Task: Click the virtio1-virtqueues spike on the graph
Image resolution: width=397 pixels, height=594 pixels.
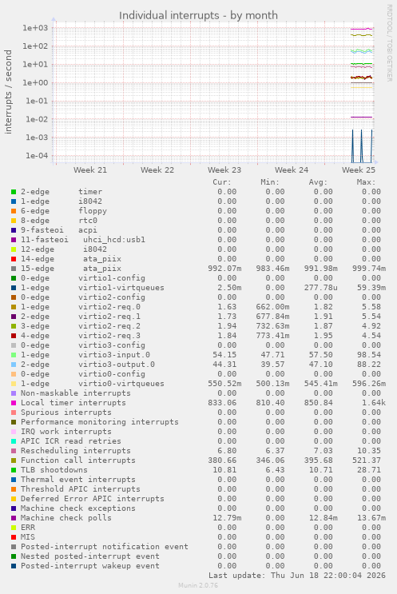Action: click(353, 146)
